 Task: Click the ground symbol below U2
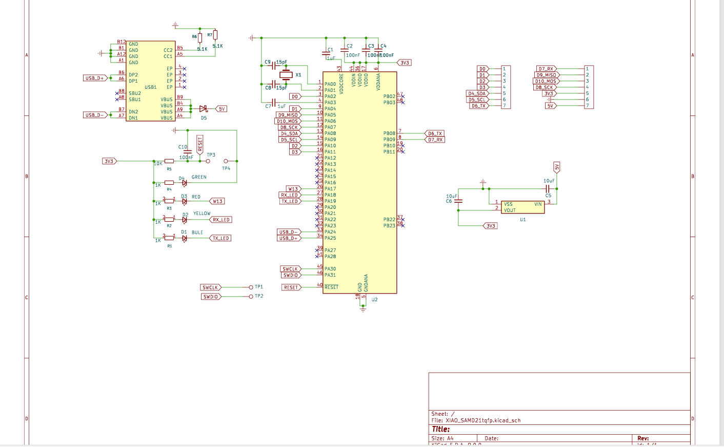363,309
